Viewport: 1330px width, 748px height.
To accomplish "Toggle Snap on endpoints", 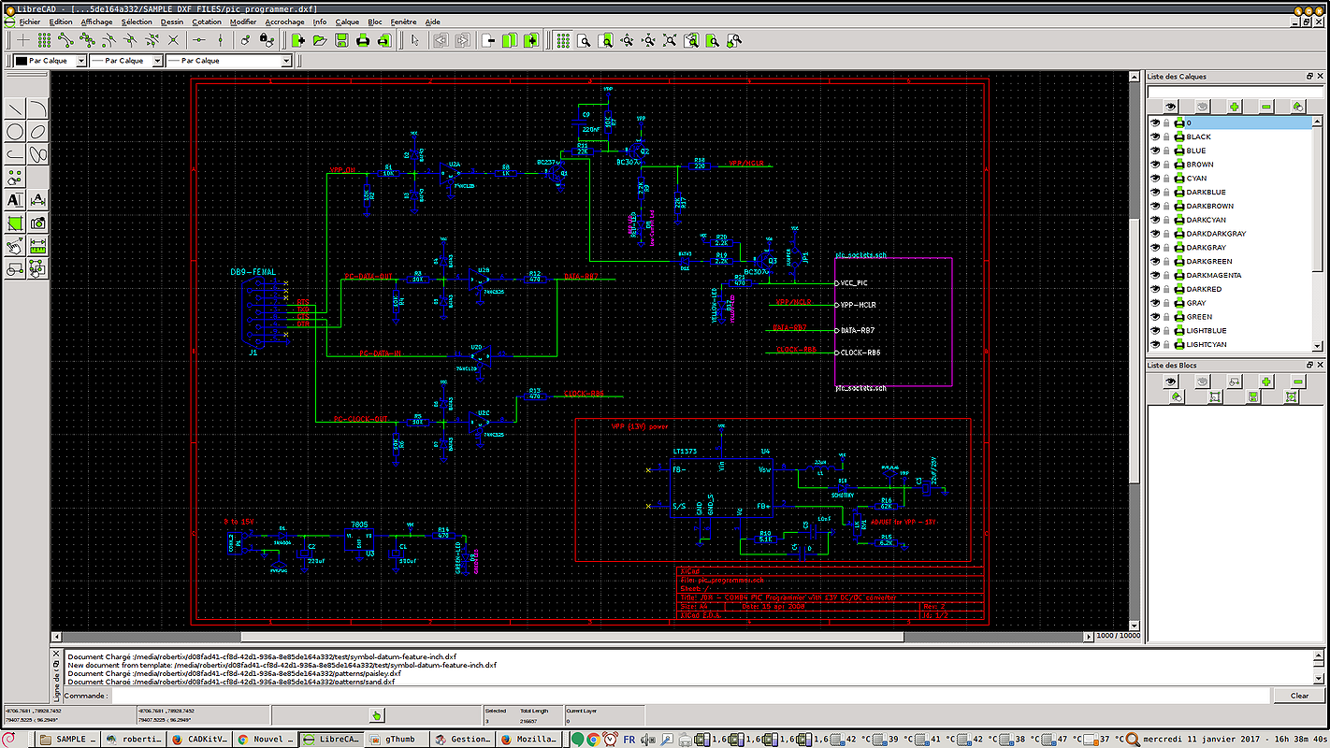I will [65, 40].
